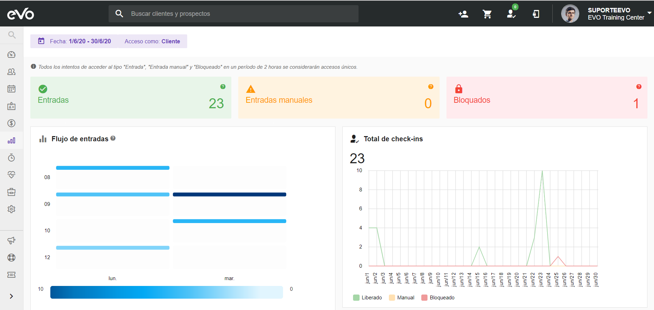The image size is (654, 310).
Task: Open the stopwatch timer sidebar icon
Action: coord(11,158)
